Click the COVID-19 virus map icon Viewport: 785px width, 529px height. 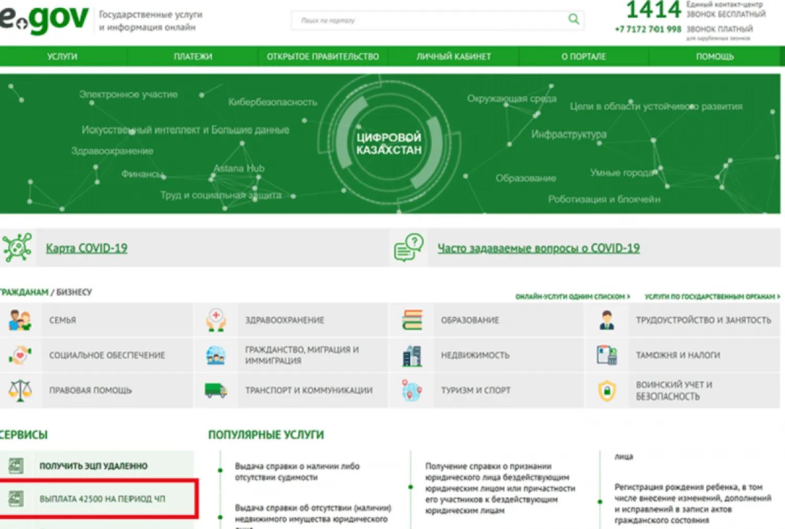pos(17,247)
